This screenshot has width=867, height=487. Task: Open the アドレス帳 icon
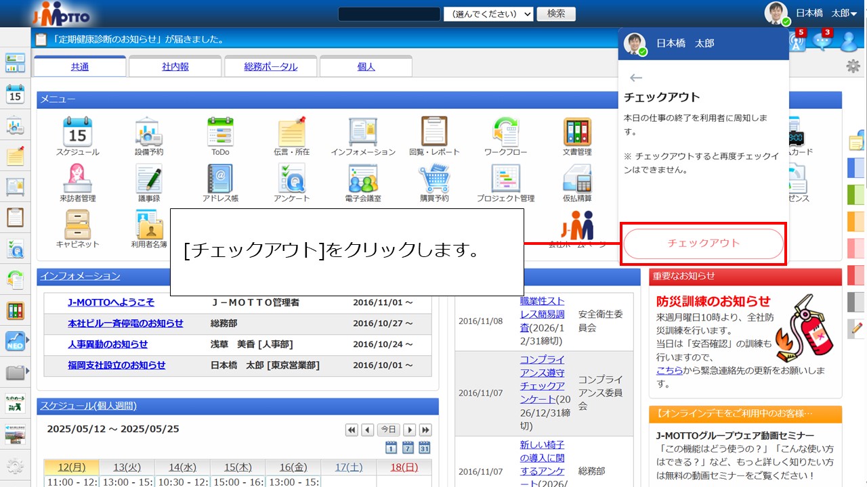coord(220,179)
